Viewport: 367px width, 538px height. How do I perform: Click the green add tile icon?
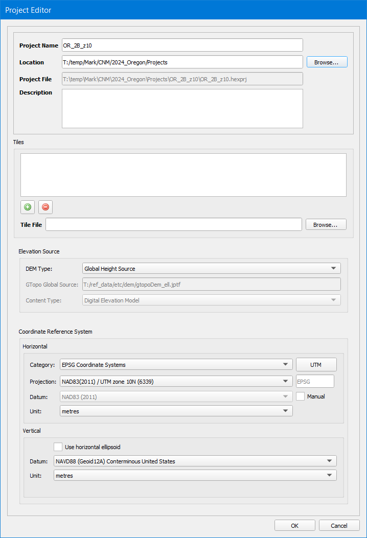[28, 207]
